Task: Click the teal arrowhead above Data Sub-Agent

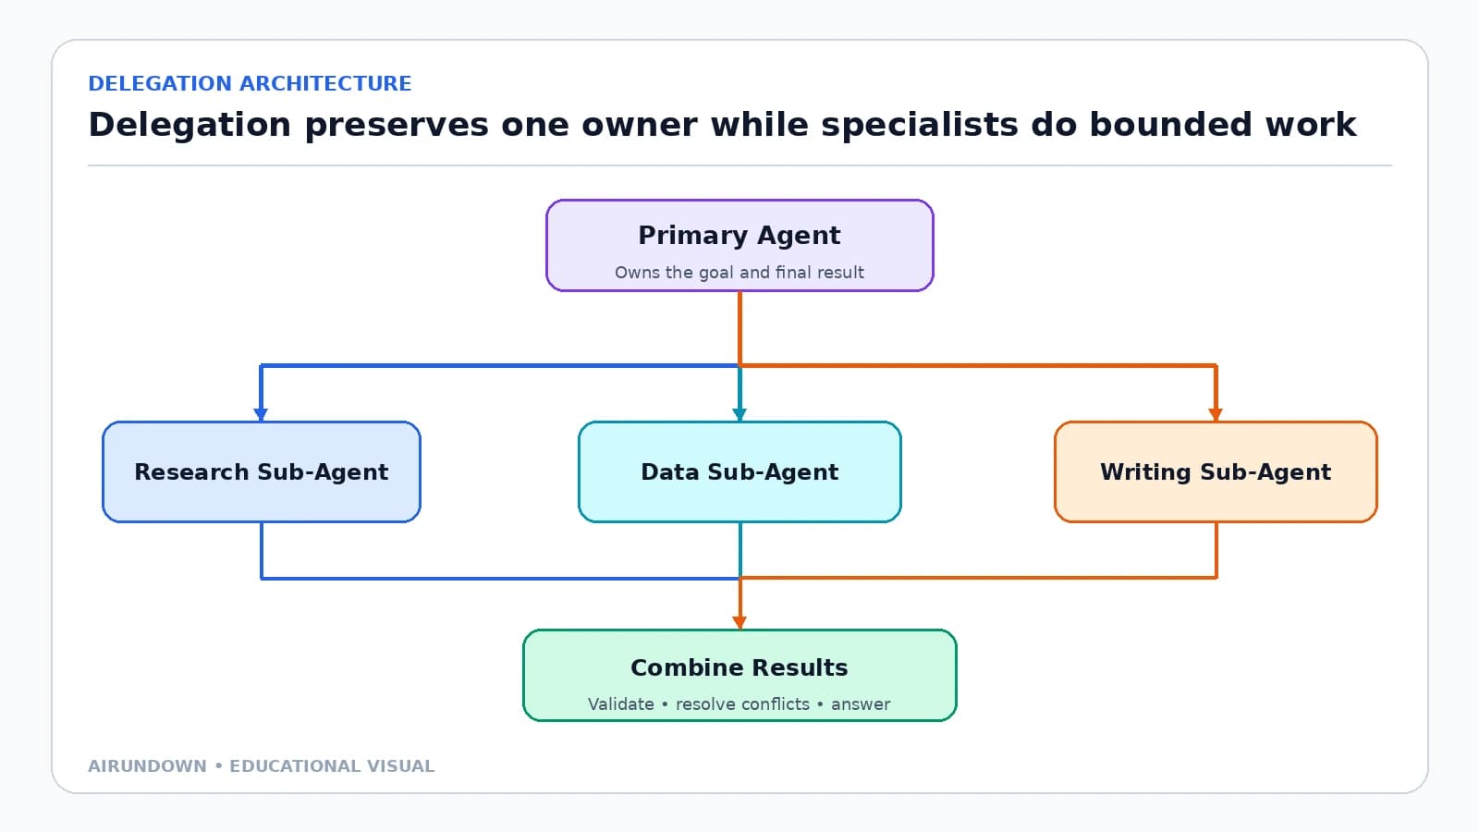Action: (739, 415)
